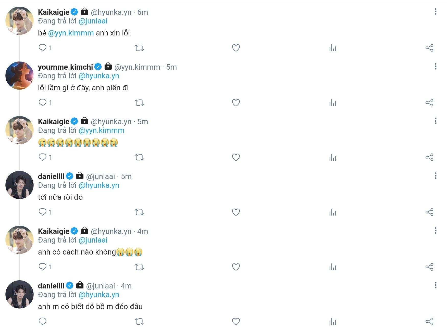The height and width of the screenshot is (329, 447).
Task: Share the crying emojis reply
Action: 429,157
